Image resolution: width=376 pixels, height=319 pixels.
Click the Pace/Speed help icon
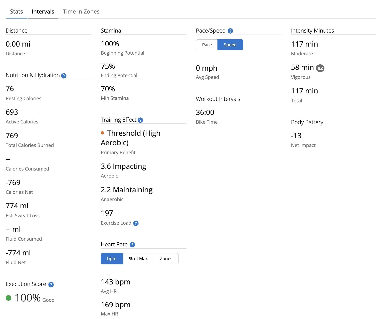[231, 31]
